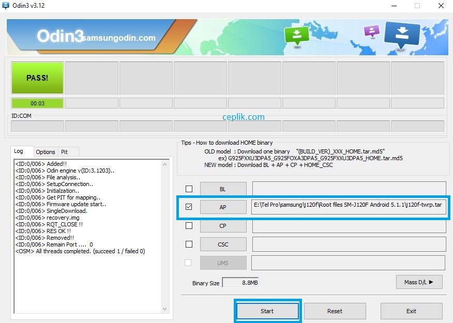The height and width of the screenshot is (323, 453).
Task: Click the BL file path field
Action: click(x=349, y=189)
